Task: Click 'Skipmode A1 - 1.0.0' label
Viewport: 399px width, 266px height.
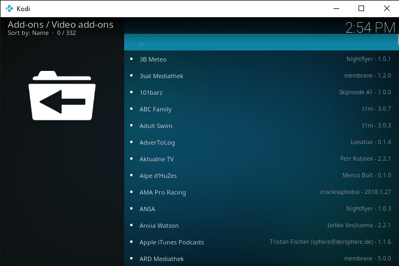Action: coord(365,92)
